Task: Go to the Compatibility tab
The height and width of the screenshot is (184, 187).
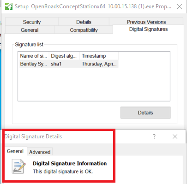Action: pos(84,30)
